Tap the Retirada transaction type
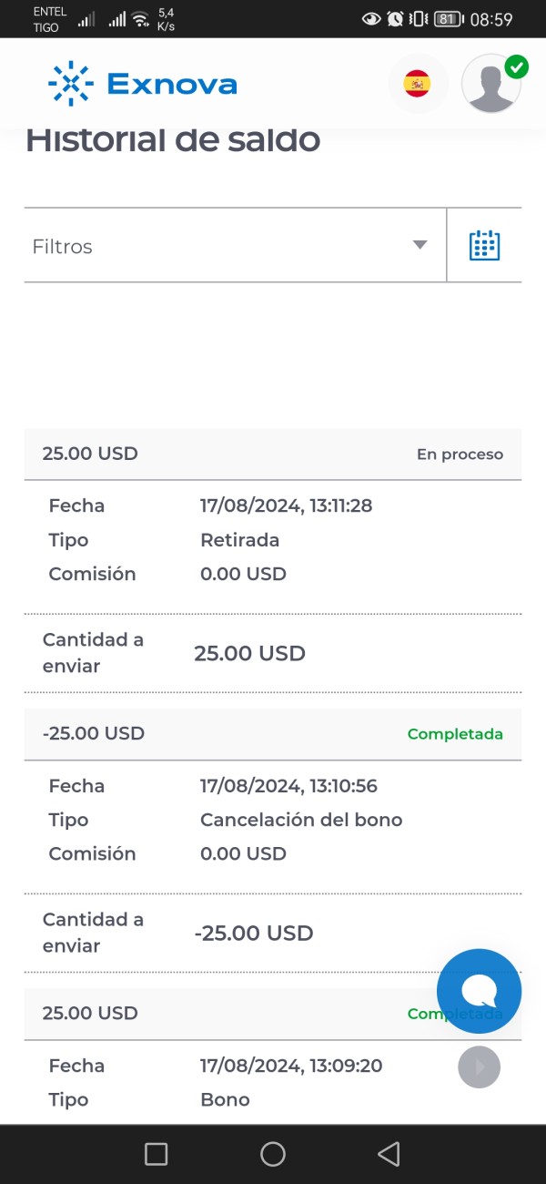Screen dimensions: 546x1184 tap(239, 540)
